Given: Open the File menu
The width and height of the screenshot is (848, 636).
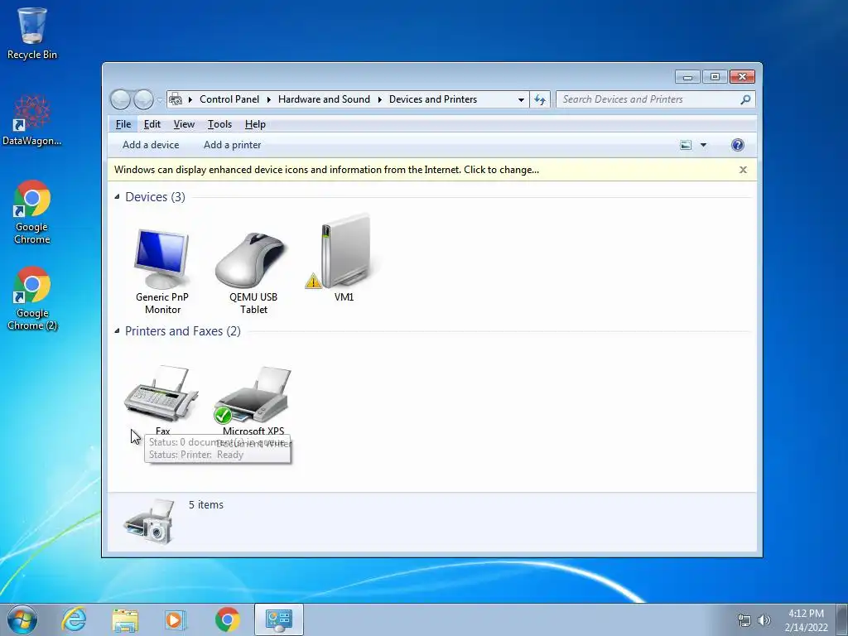Looking at the screenshot, I should [123, 124].
